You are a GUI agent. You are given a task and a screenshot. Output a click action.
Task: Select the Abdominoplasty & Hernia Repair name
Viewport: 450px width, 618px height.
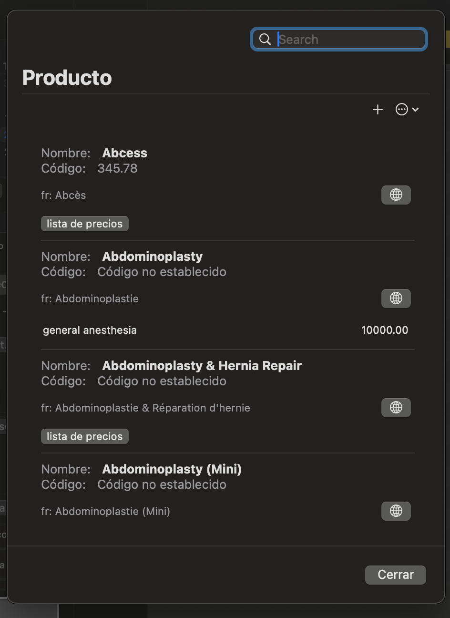202,366
